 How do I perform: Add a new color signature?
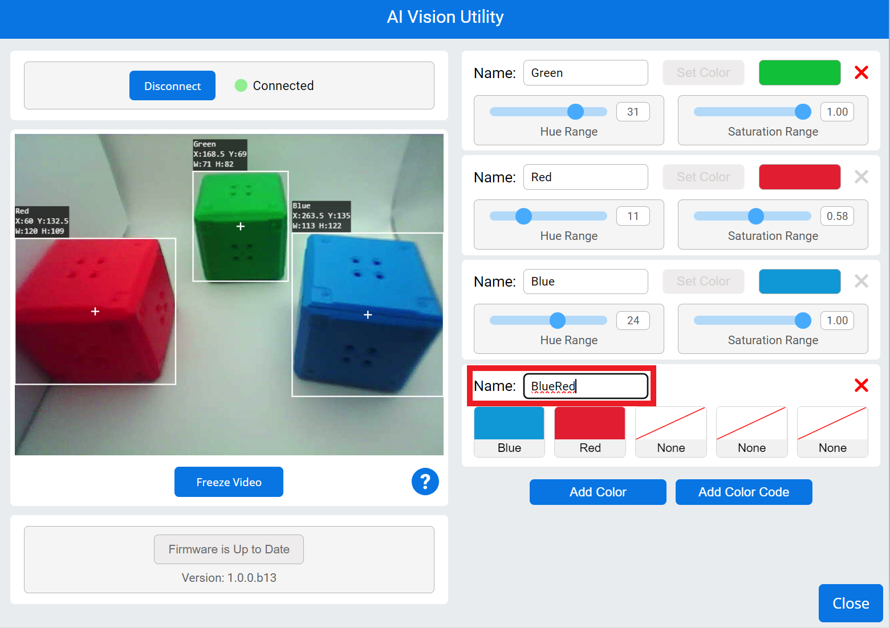coord(598,492)
